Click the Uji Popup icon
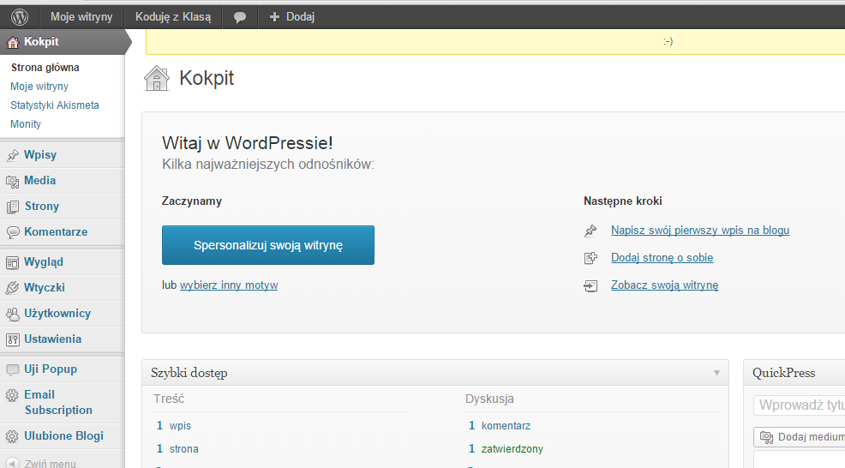Screen dimensions: 845x468 pyautogui.click(x=12, y=370)
